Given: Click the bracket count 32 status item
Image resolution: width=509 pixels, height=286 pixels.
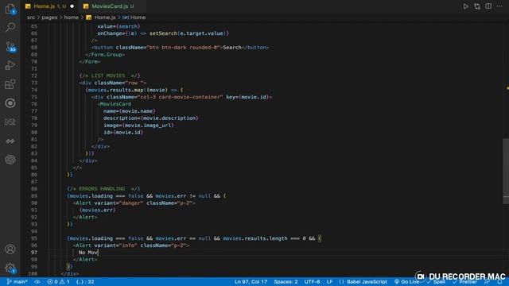Looking at the screenshot, I should coord(85,282).
